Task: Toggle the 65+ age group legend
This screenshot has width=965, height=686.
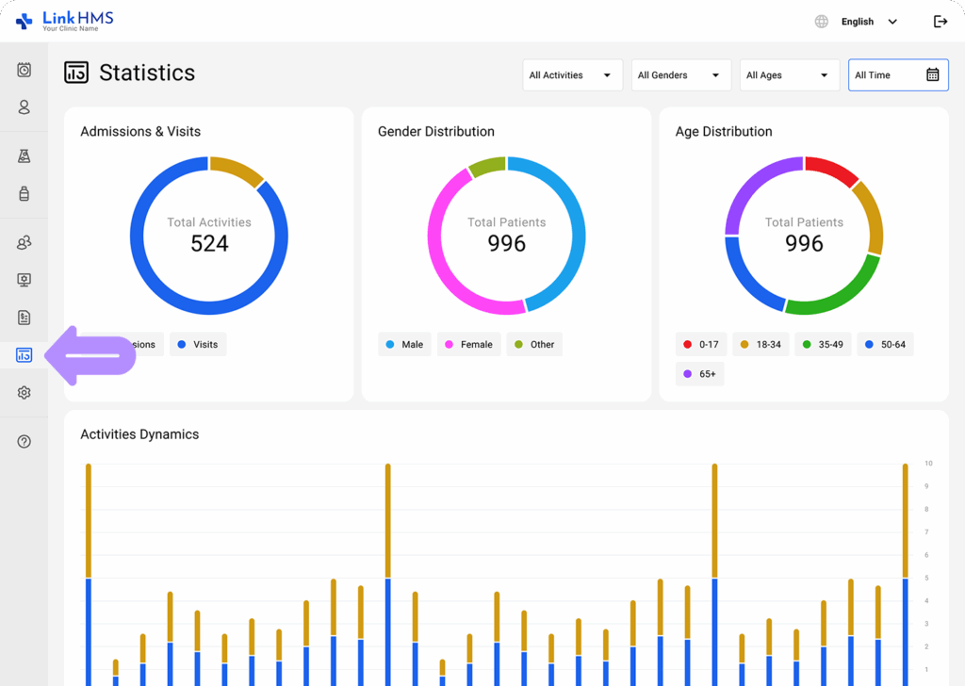Action: (699, 373)
